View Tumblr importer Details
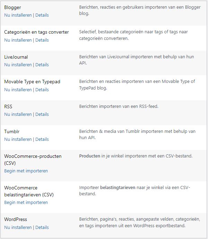The width and height of the screenshot is (208, 239). click(42, 139)
